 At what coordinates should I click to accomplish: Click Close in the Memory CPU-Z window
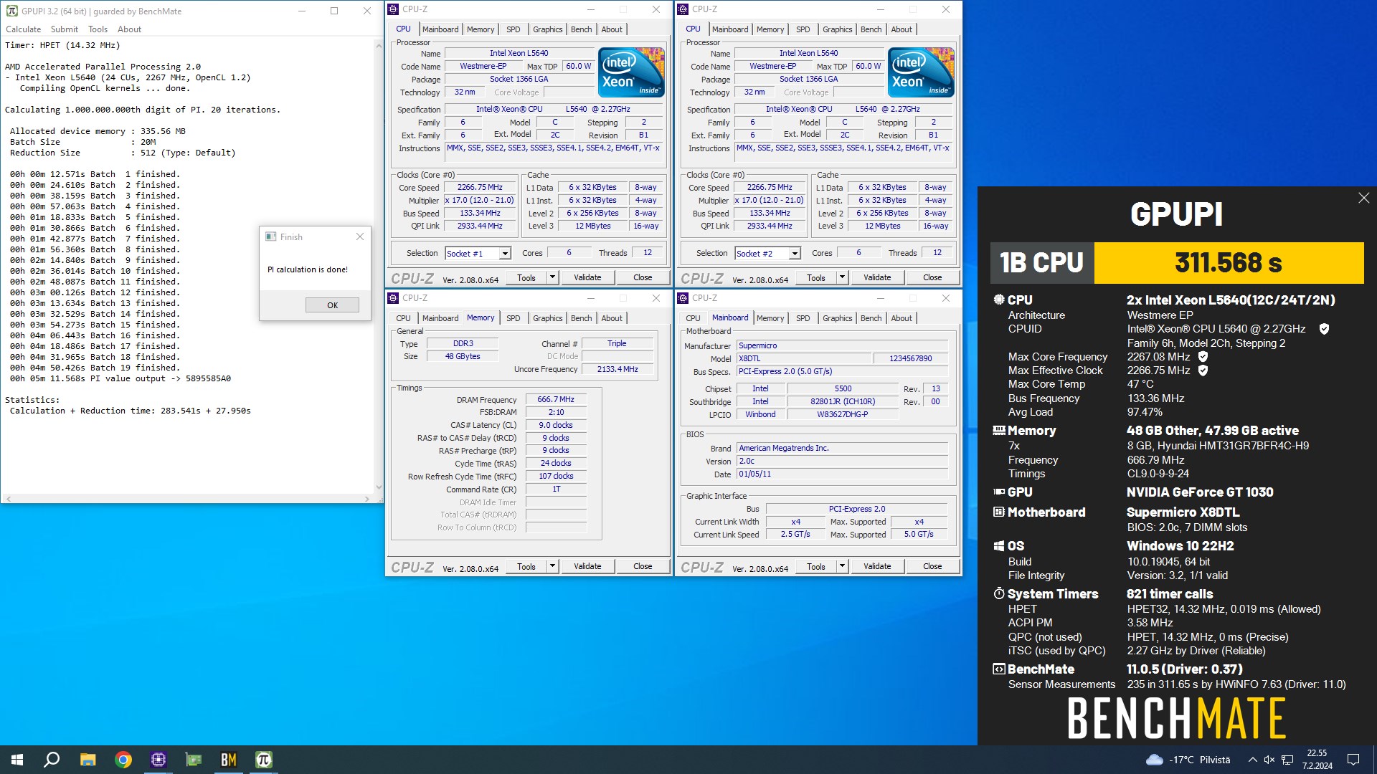pos(643,566)
